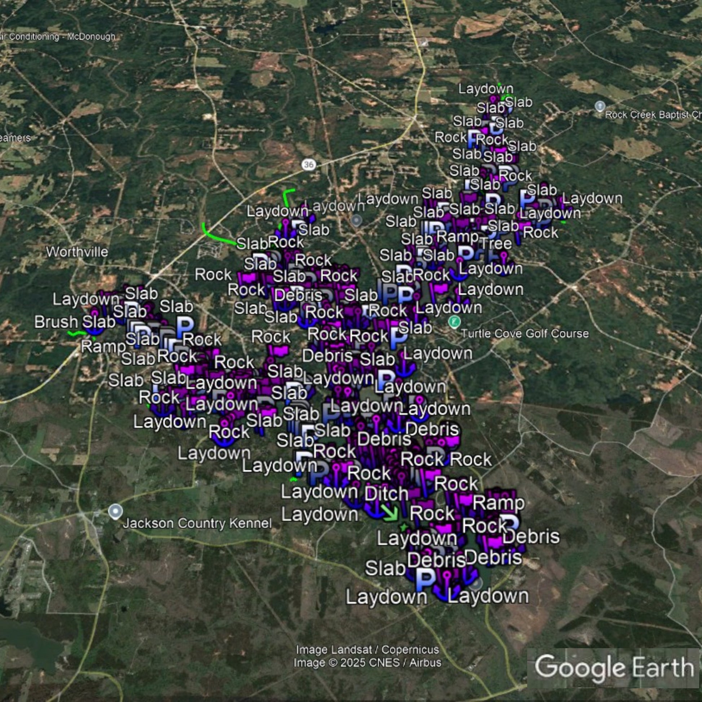The image size is (702, 702).
Task: Click the Google Earth logo
Action: pos(614,667)
